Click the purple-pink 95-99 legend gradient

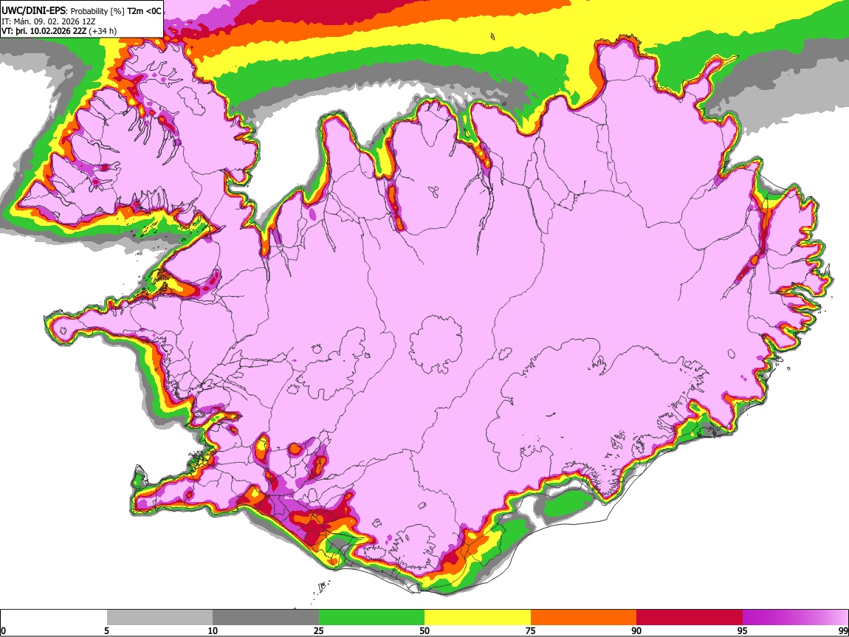[x=795, y=617]
